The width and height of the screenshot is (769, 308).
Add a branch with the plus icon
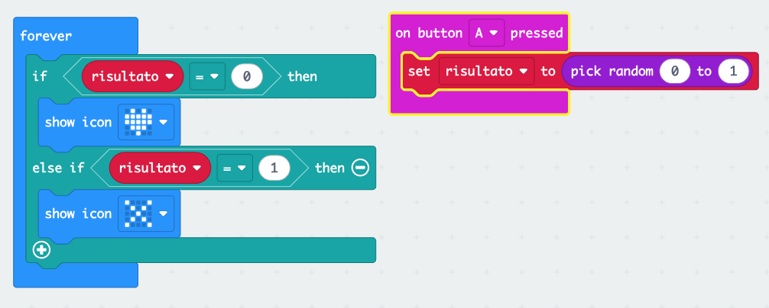click(41, 249)
